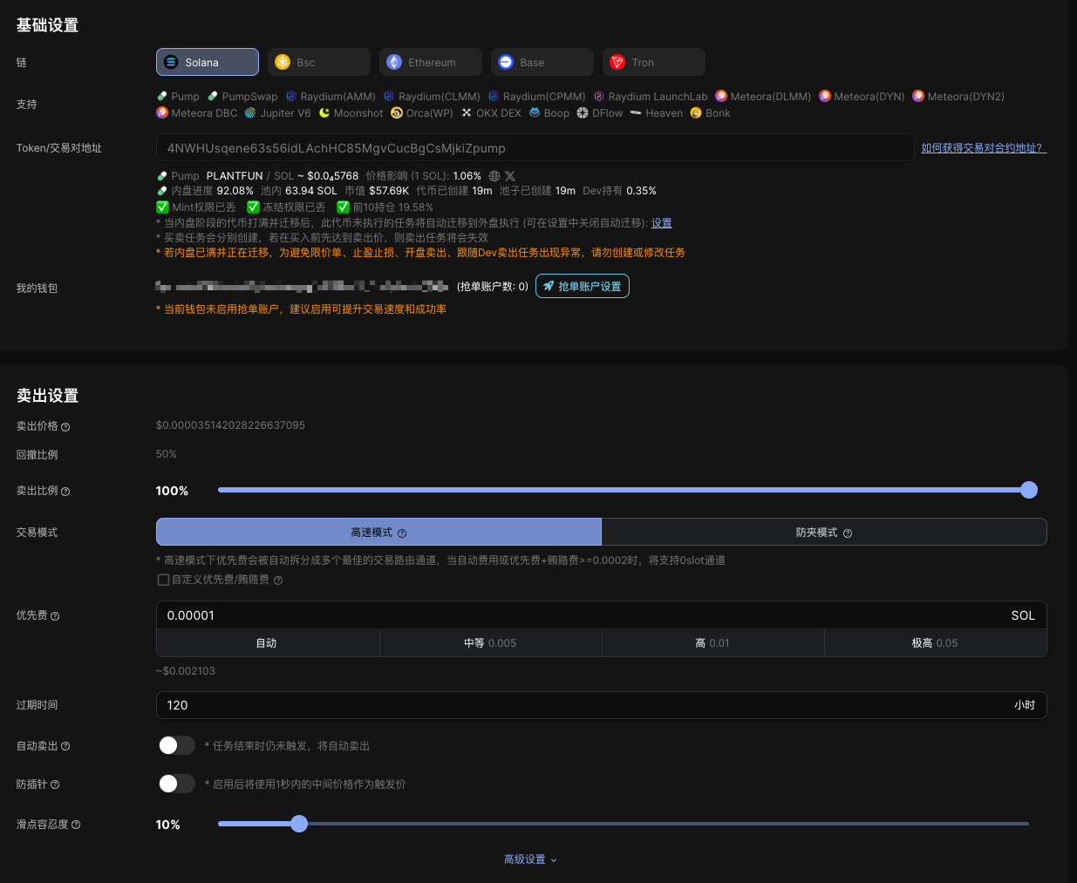Switch to 高速模式 trading mode
The height and width of the screenshot is (883, 1077).
click(x=378, y=532)
